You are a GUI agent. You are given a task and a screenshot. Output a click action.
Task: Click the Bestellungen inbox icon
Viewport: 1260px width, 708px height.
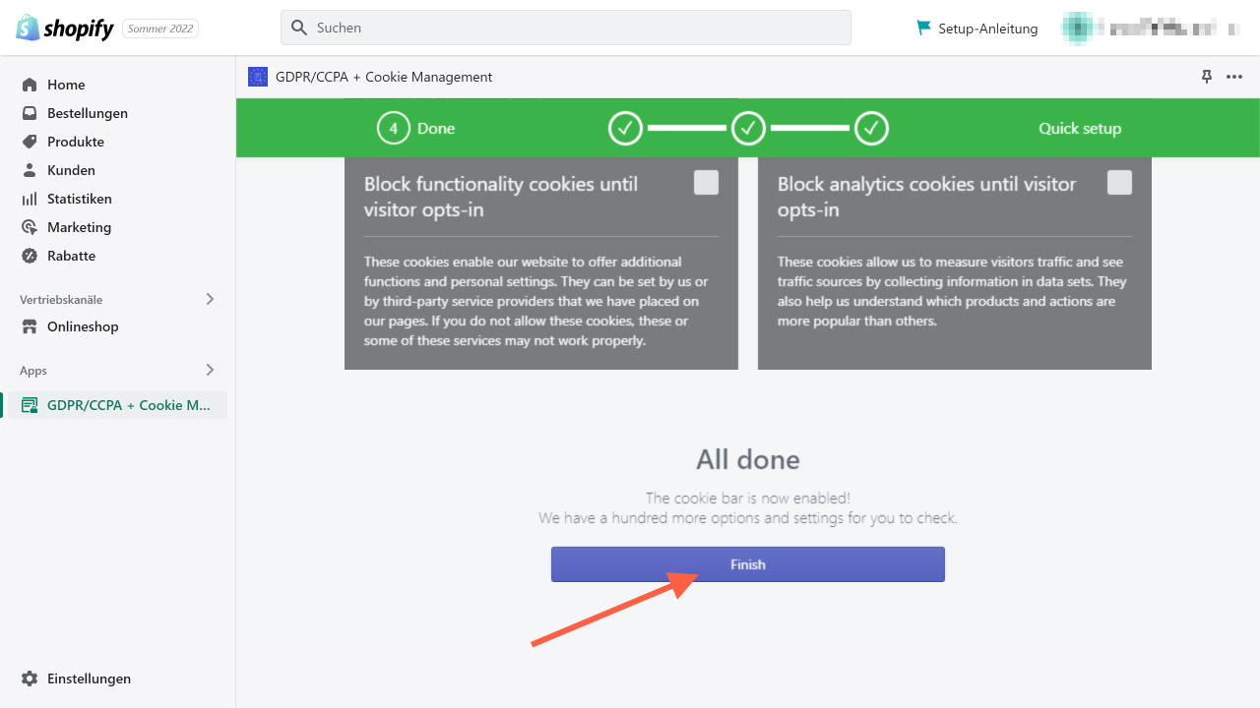30,113
